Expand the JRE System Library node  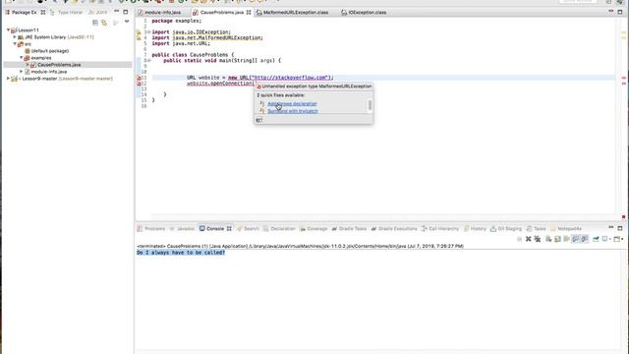[15, 37]
